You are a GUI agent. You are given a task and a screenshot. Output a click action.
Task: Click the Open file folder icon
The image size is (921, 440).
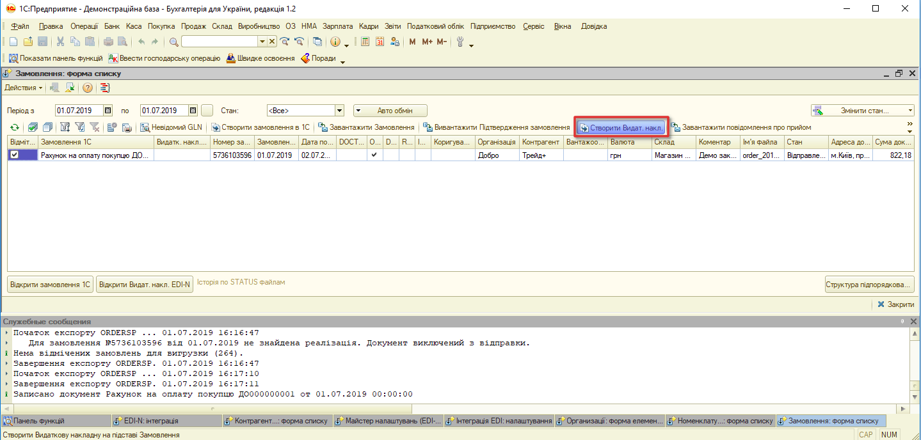pos(28,42)
